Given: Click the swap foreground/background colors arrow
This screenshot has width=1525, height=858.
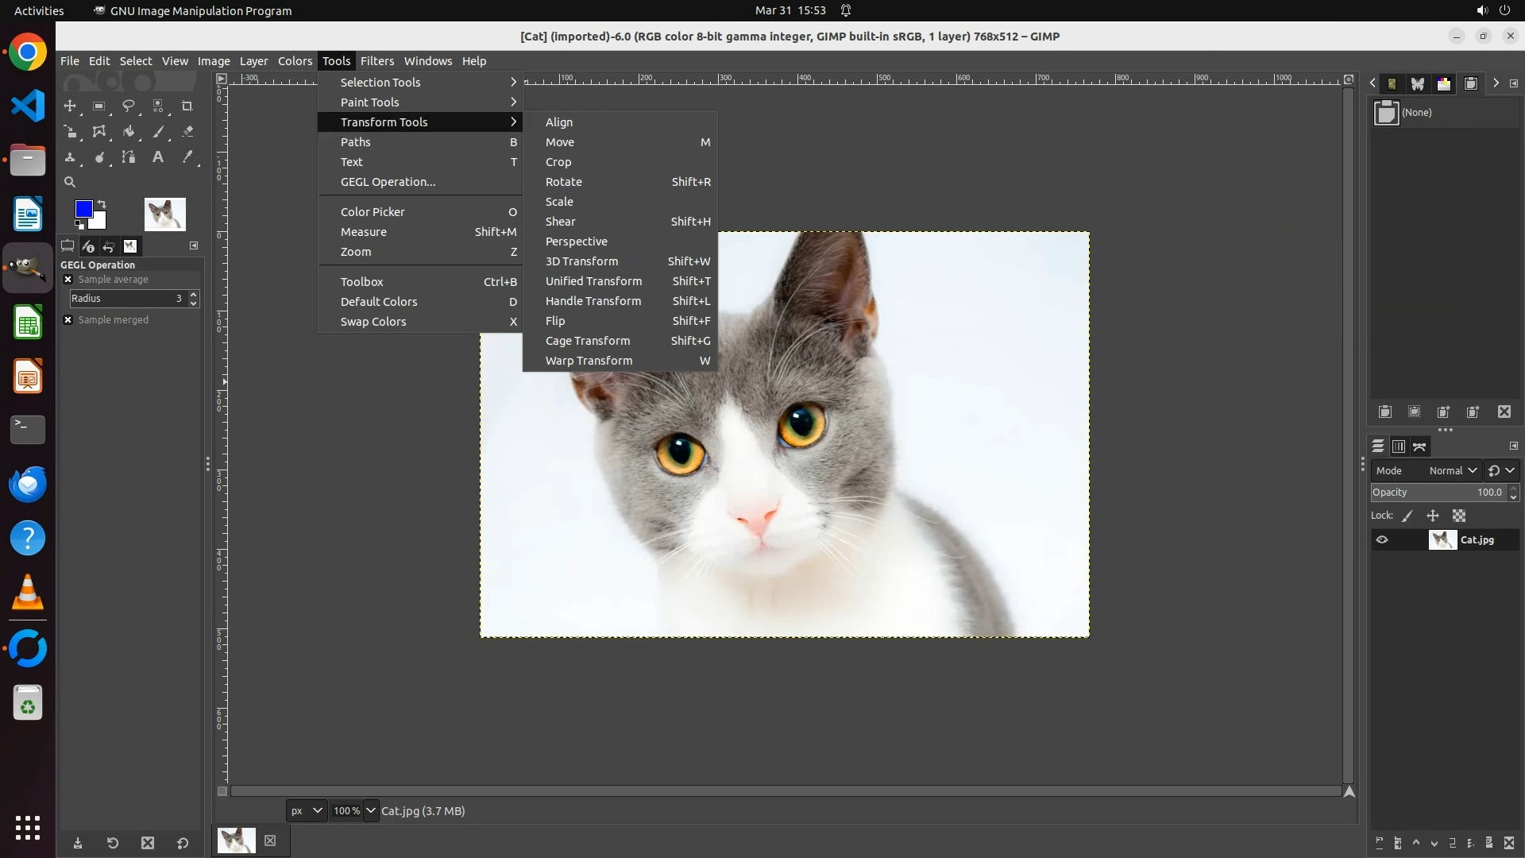Looking at the screenshot, I should [x=102, y=204].
